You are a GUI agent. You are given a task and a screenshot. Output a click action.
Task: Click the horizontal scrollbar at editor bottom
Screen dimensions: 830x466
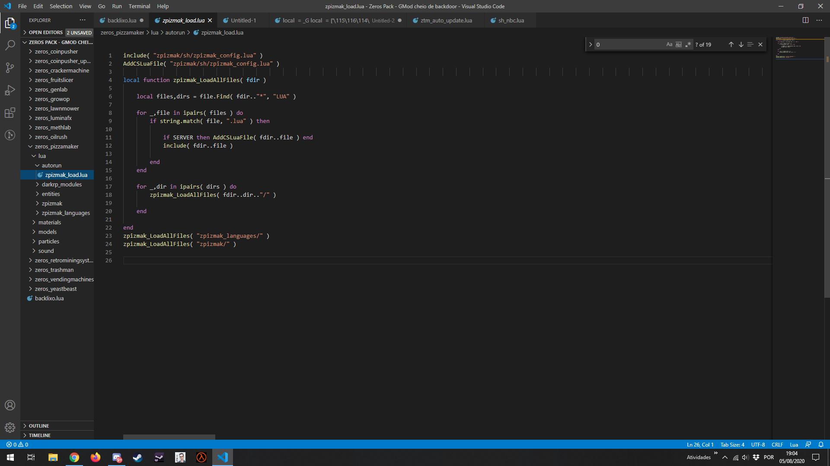pyautogui.click(x=169, y=437)
